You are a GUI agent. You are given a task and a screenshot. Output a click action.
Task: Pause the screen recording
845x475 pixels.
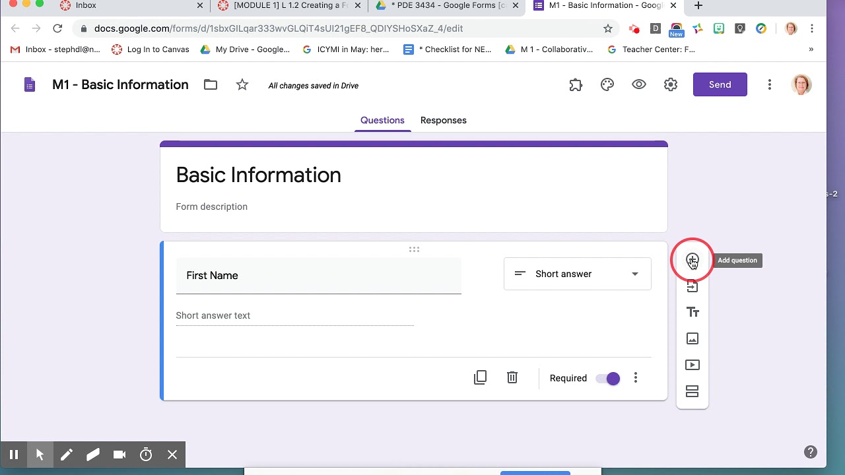pyautogui.click(x=14, y=455)
